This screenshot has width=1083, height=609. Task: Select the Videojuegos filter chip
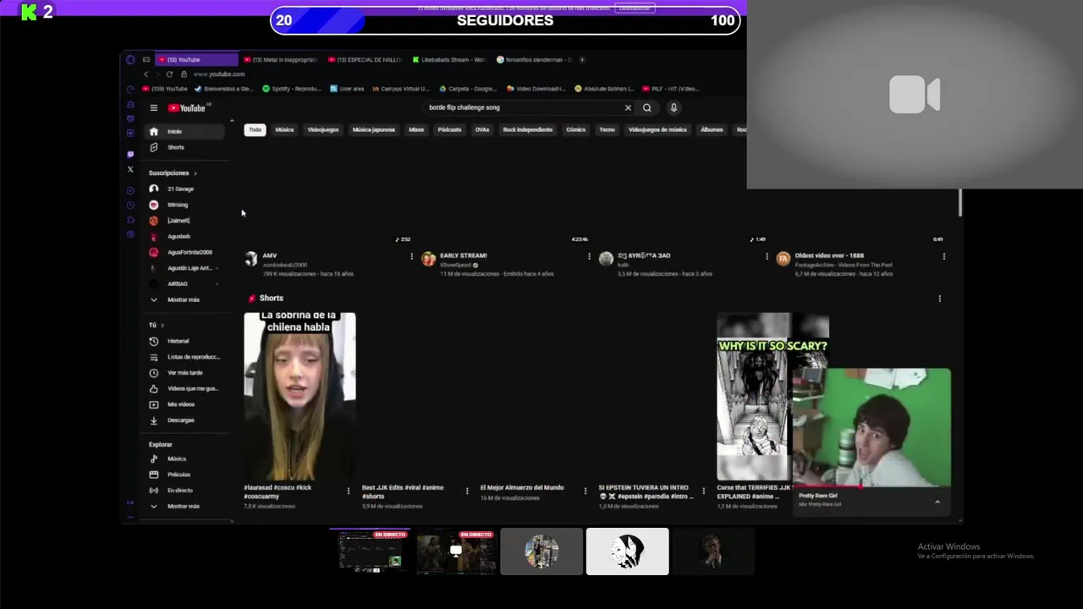(323, 129)
